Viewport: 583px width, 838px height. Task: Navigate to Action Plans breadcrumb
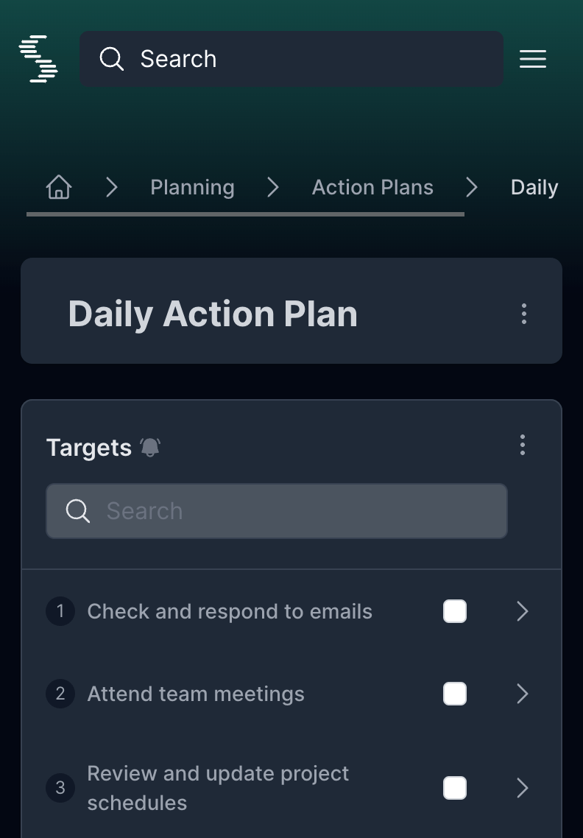(372, 188)
